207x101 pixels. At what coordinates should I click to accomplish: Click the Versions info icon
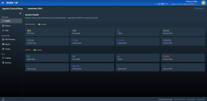coord(194,99)
